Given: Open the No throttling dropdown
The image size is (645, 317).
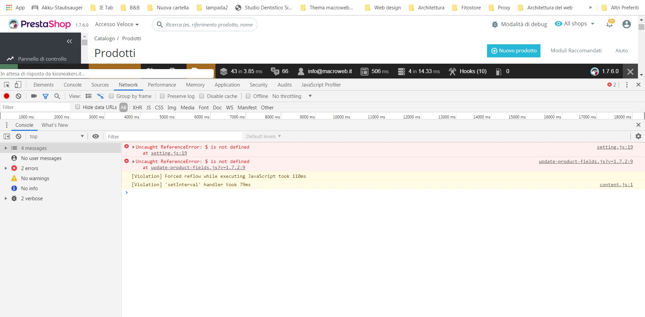Looking at the screenshot, I should pos(292,96).
